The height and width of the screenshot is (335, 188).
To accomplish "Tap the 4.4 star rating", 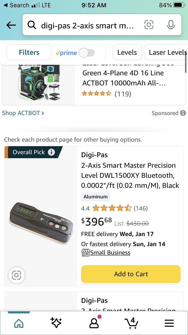I will click(x=112, y=208).
